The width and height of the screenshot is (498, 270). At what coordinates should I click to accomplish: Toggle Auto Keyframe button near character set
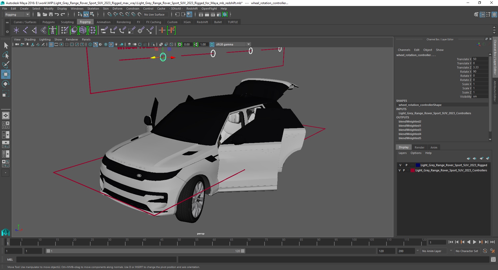tap(485, 251)
